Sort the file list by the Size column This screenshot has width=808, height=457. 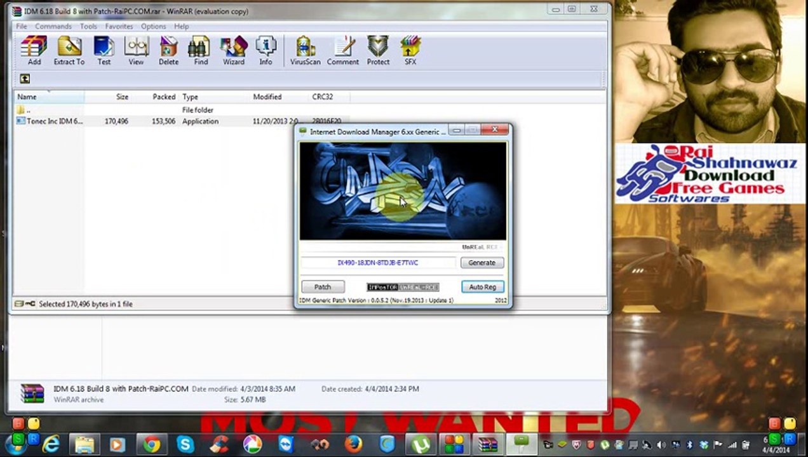(107, 97)
